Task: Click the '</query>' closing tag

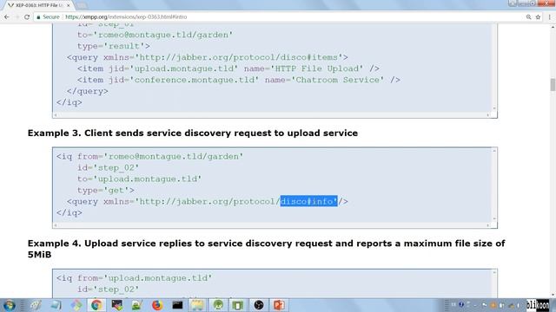Action: click(x=88, y=91)
